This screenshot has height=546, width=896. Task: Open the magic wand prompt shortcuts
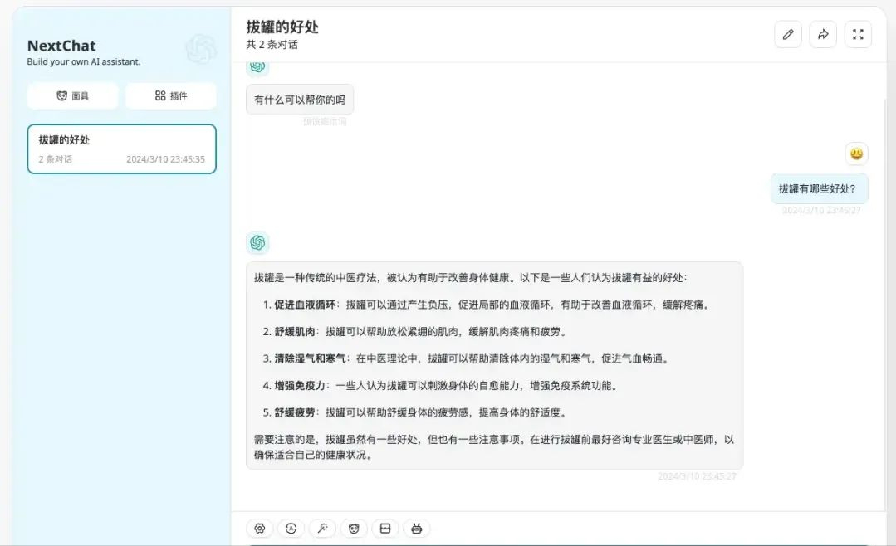coord(322,529)
